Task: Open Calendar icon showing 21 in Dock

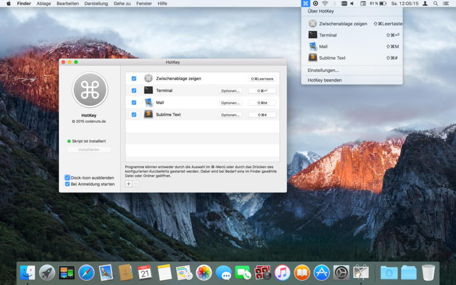Action: [145, 273]
